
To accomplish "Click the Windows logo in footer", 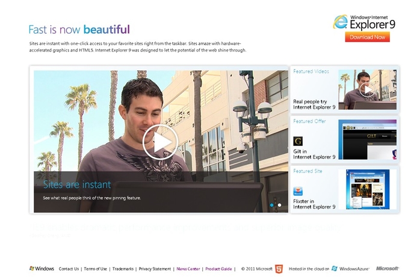I will point(42,269).
